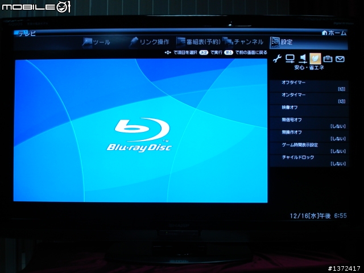Click the date and time display
Screen dimensions: 364x273
click(x=318, y=216)
